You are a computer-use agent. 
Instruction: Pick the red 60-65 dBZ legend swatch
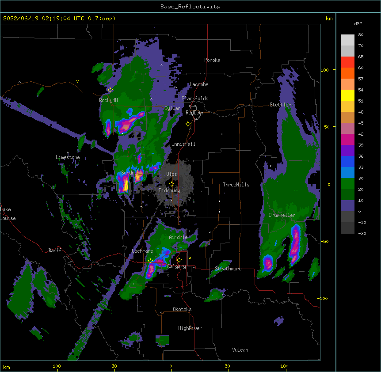coord(347,62)
